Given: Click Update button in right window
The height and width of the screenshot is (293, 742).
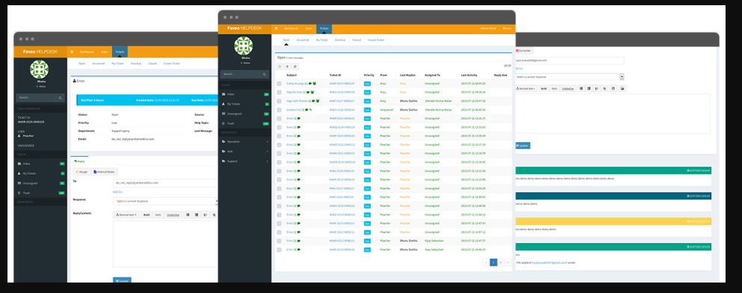Looking at the screenshot, I should (522, 146).
